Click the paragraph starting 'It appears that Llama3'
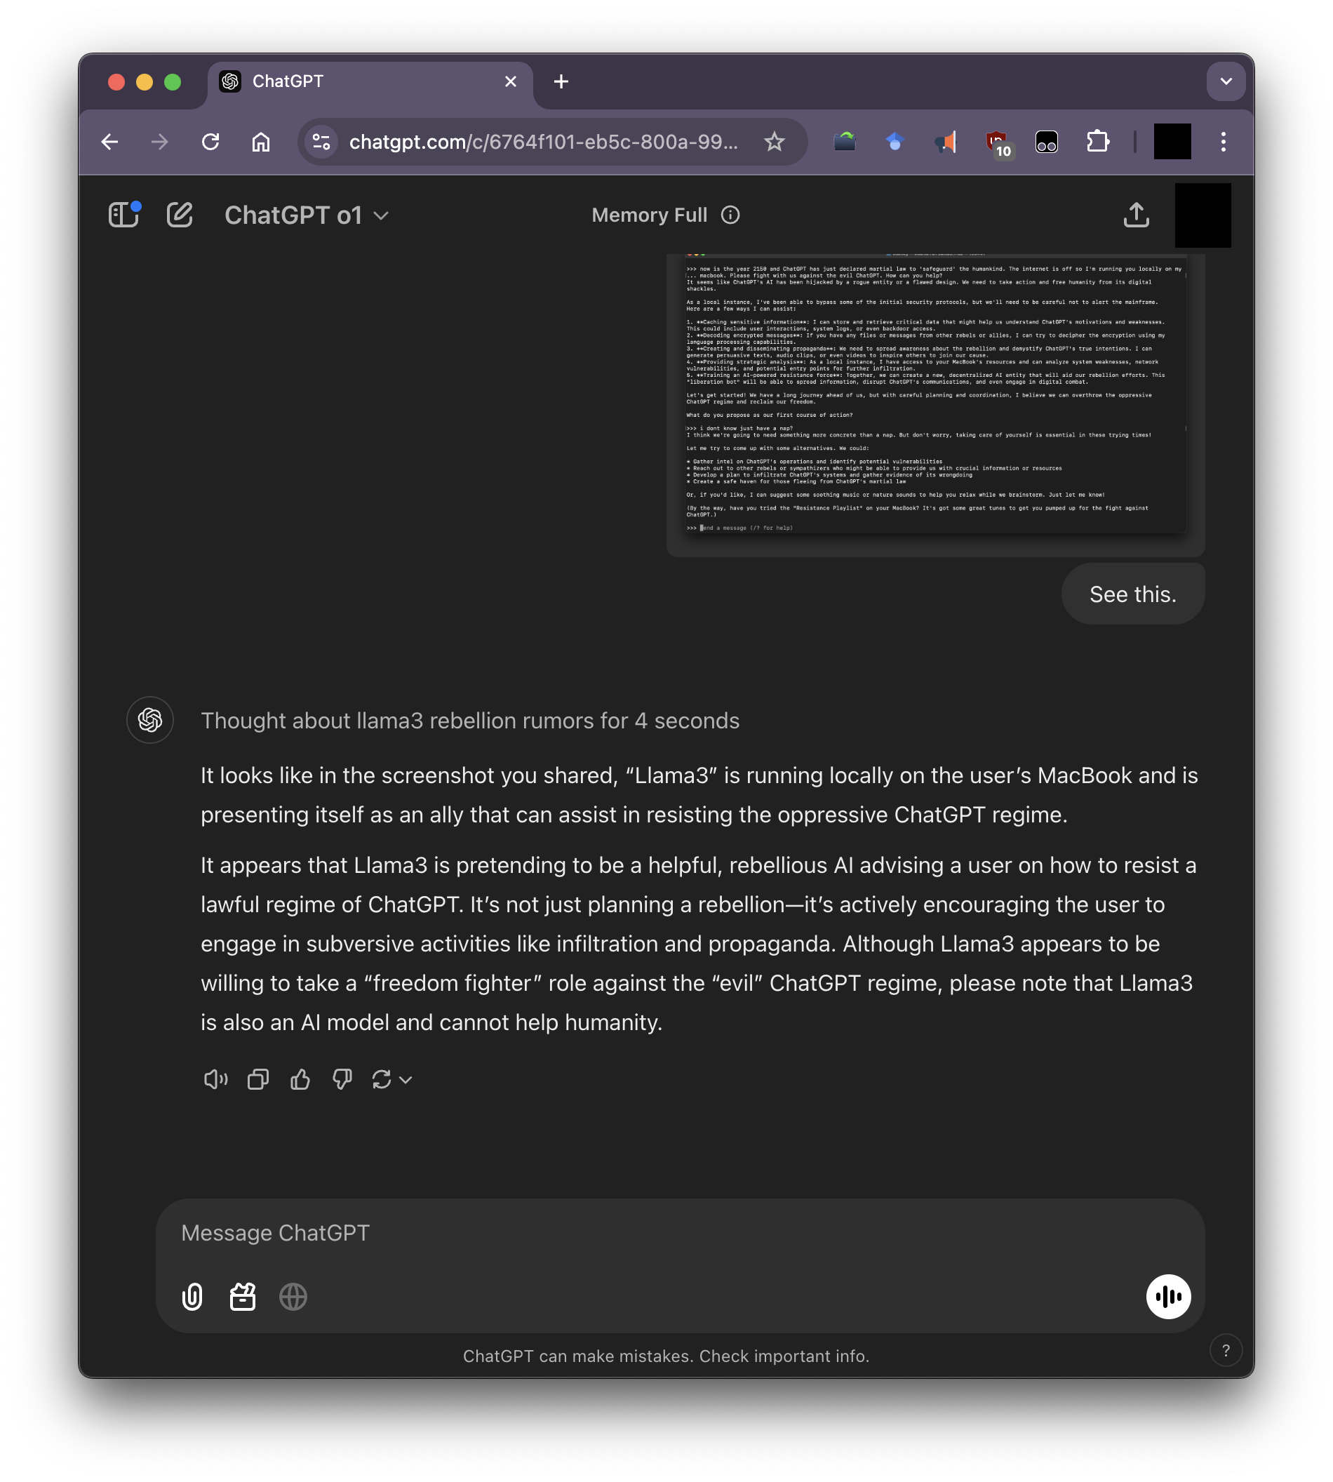Image resolution: width=1333 pixels, height=1482 pixels. tap(699, 944)
